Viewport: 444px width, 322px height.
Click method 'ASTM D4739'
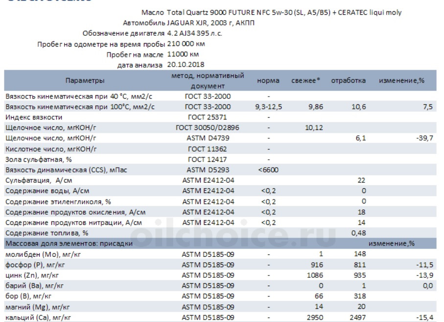click(x=208, y=138)
